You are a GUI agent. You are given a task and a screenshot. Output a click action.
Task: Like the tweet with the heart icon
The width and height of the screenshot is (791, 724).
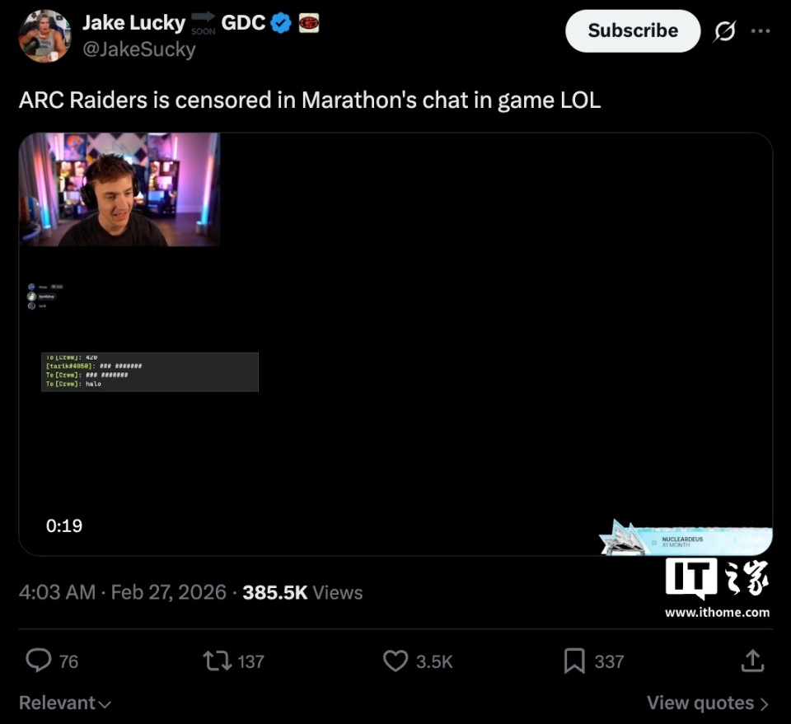395,661
